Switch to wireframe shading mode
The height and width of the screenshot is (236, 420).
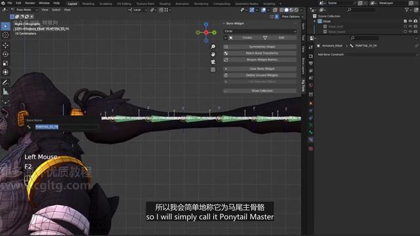(282, 10)
